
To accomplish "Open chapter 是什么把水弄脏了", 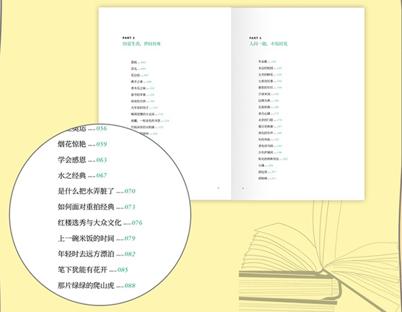I will [x=87, y=191].
